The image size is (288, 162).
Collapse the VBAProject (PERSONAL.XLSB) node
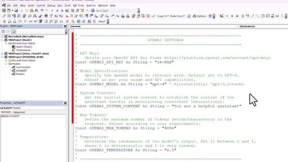coord(2,57)
